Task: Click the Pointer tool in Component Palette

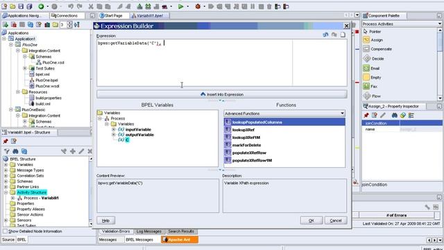Action: [373, 31]
